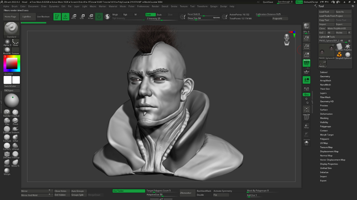
Task: Click the Actual size icon
Action: 306,46
